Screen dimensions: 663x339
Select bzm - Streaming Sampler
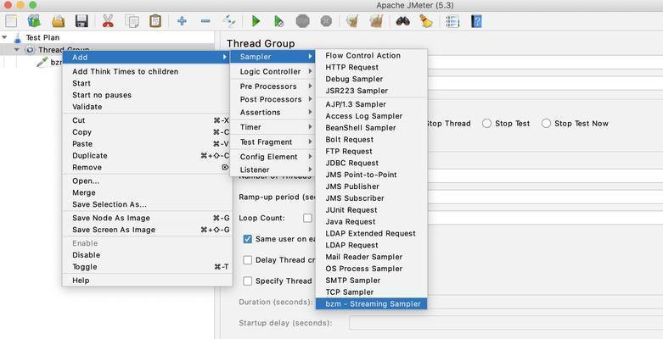point(372,304)
